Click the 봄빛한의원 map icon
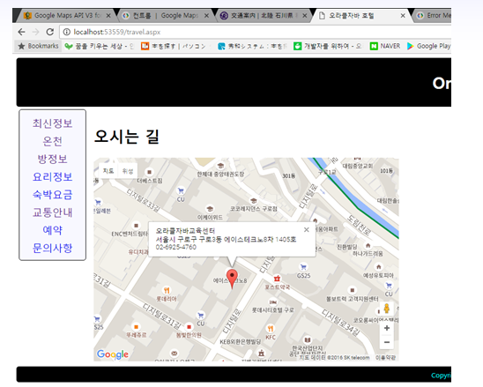The height and width of the screenshot is (387, 483). coord(189,327)
